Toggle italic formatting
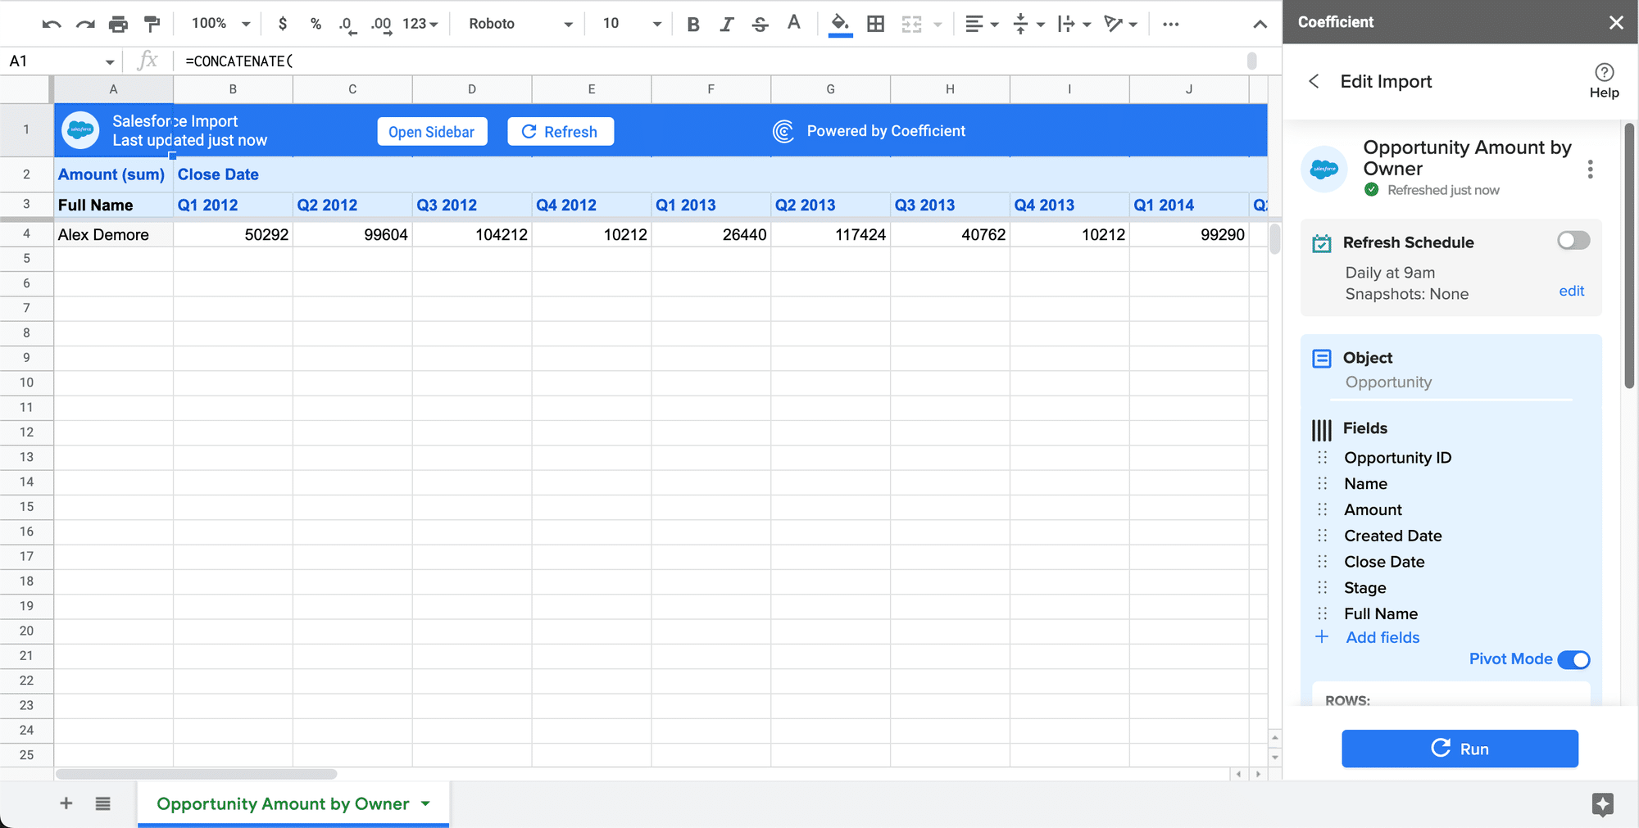The width and height of the screenshot is (1639, 828). (726, 24)
